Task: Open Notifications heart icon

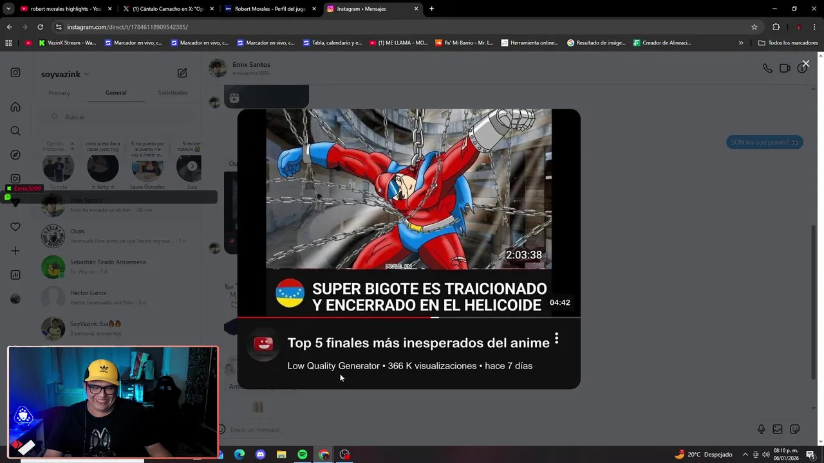Action: 15,227
